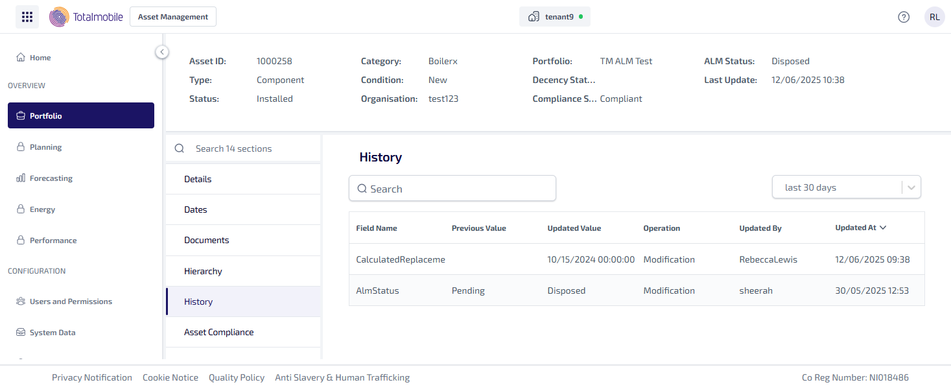Select the tenant9 tenant switcher

554,17
